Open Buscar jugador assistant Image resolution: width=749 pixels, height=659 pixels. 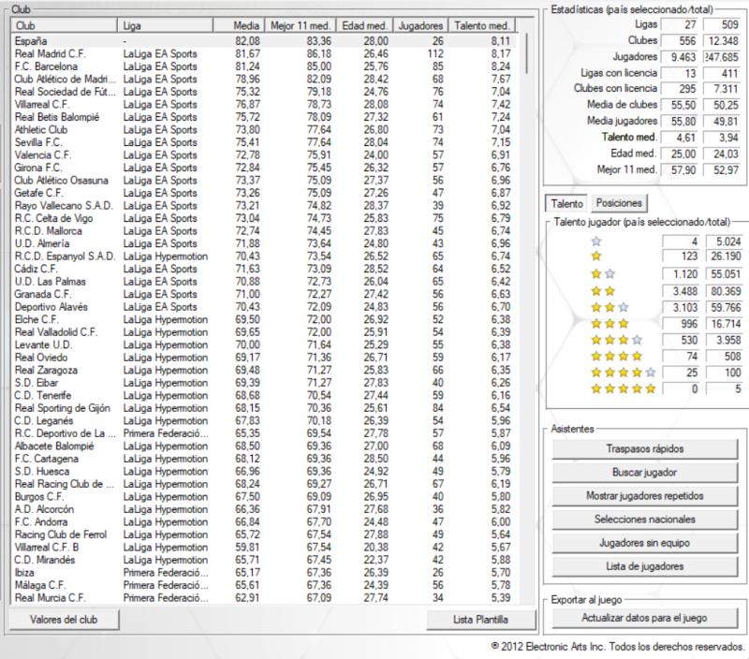click(644, 473)
